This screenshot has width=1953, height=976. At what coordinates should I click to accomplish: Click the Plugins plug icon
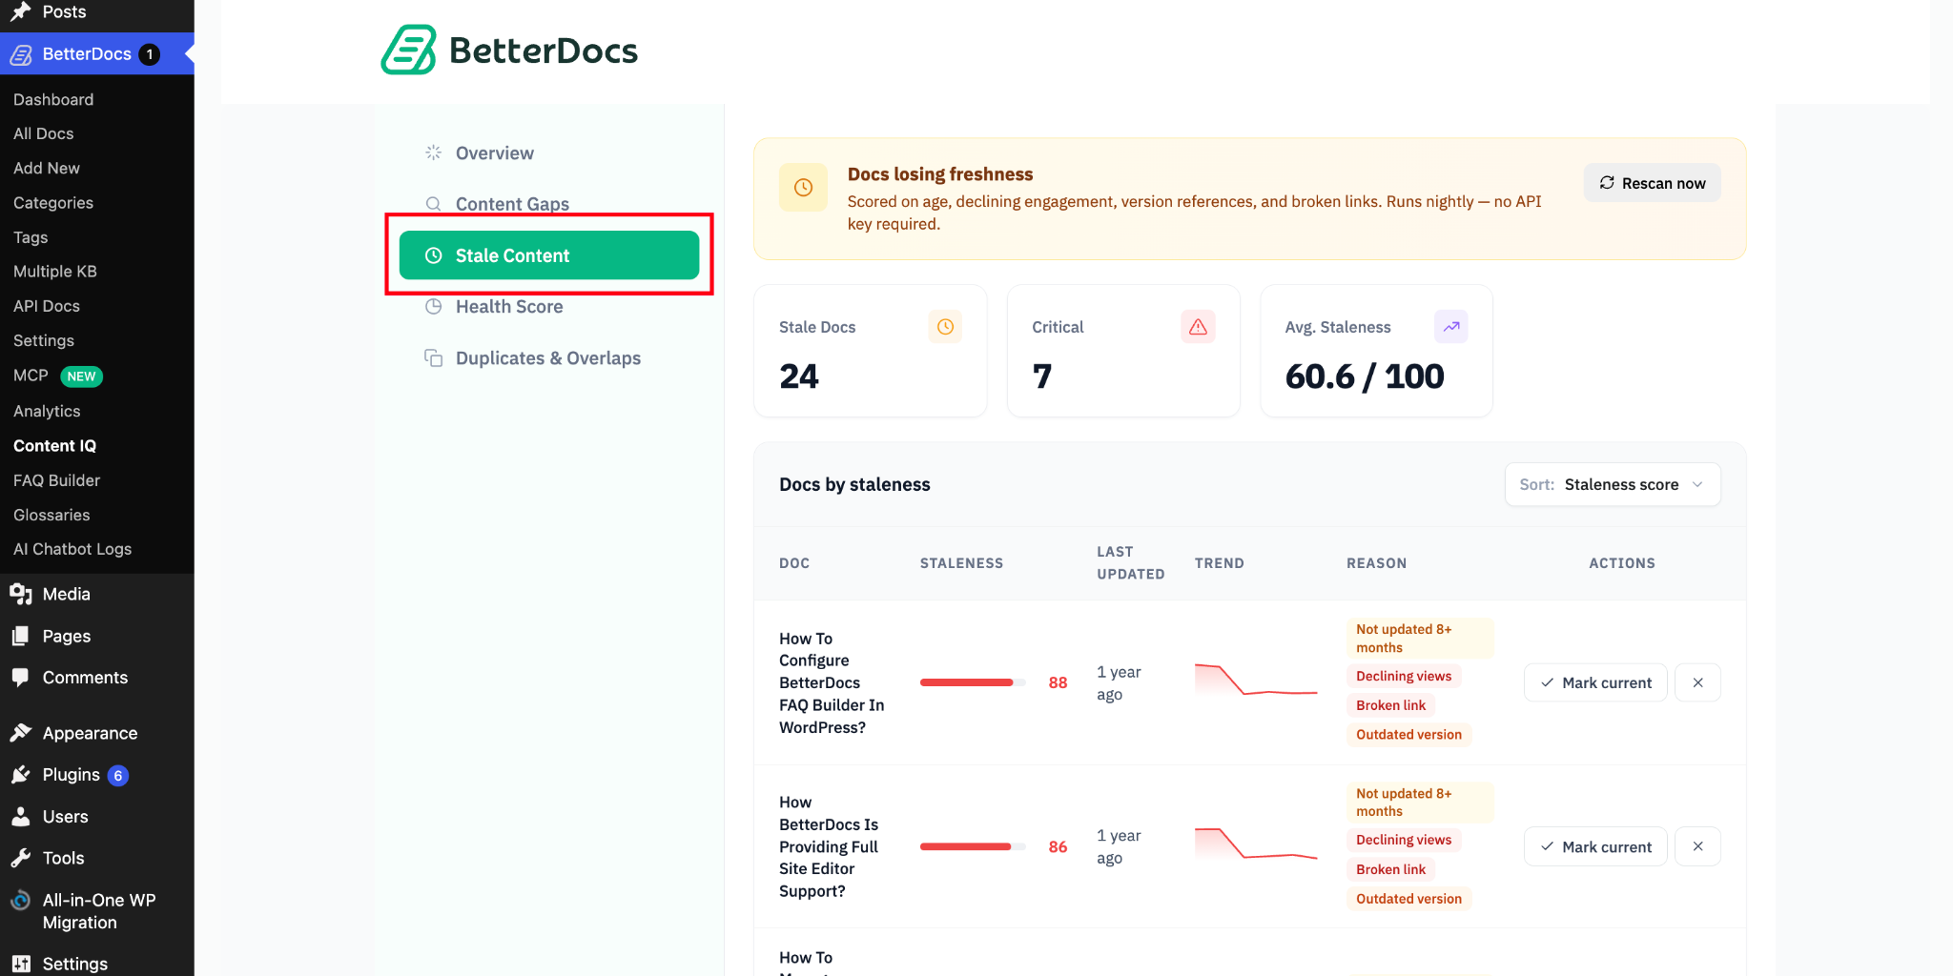(21, 775)
